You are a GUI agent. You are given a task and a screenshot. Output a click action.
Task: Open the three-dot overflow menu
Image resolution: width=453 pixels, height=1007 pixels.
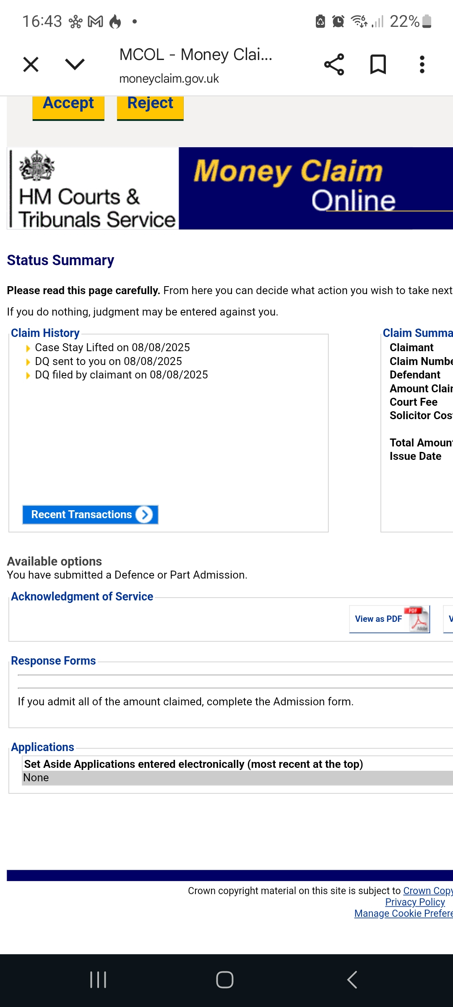422,65
